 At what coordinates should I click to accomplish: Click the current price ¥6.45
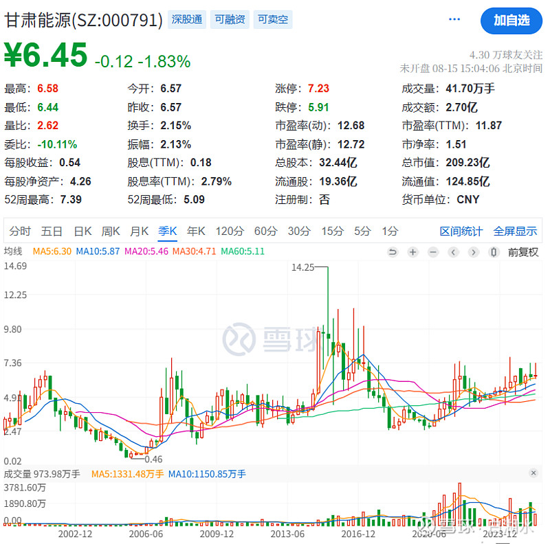pos(45,55)
